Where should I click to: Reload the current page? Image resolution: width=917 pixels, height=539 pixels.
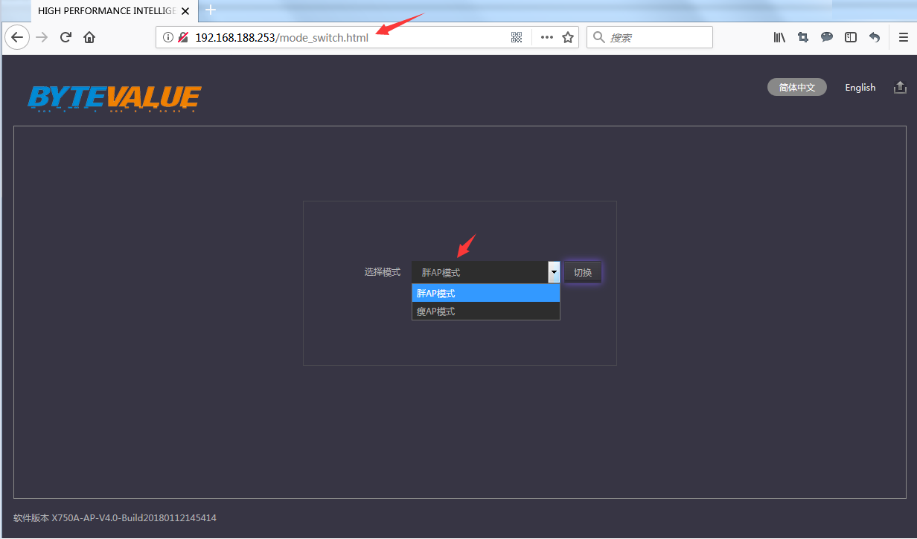pyautogui.click(x=65, y=37)
